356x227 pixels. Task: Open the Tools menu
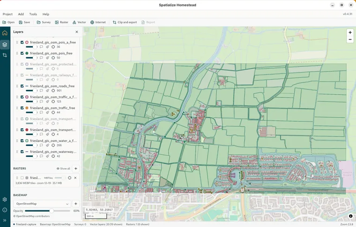[33, 14]
